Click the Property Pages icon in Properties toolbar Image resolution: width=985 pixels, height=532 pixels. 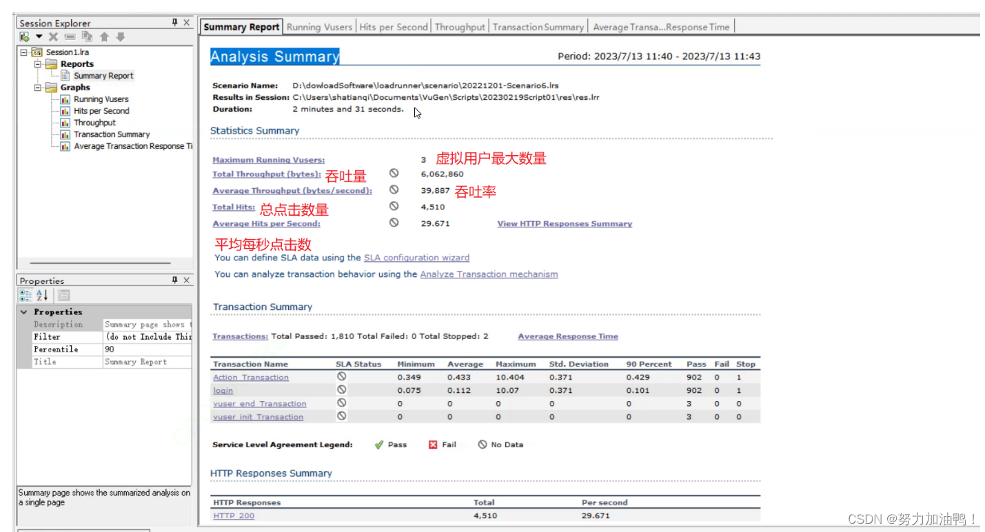click(x=63, y=295)
